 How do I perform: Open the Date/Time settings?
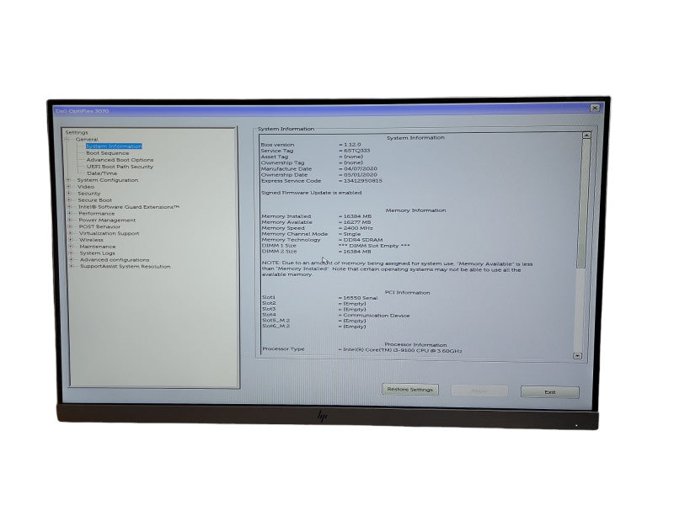click(102, 173)
